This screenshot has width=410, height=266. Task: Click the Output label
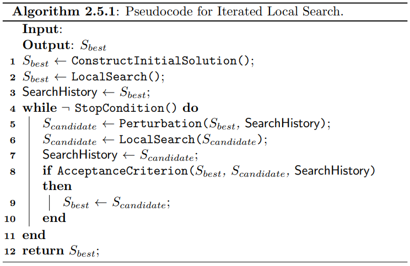tap(46, 45)
